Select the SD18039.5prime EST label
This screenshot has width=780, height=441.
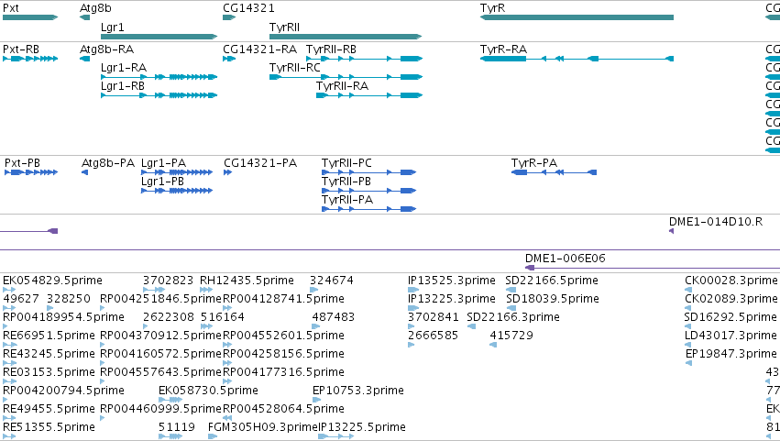(x=553, y=299)
